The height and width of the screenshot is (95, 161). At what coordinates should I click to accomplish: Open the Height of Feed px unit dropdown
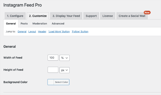(64, 70)
